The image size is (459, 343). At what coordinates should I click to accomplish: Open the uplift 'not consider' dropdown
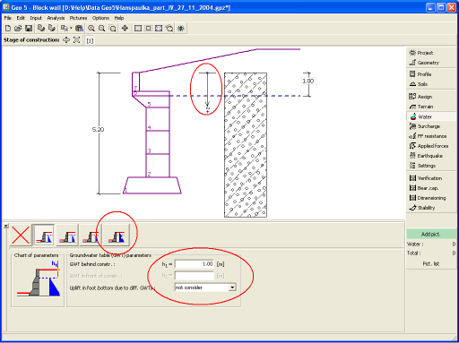coord(205,287)
